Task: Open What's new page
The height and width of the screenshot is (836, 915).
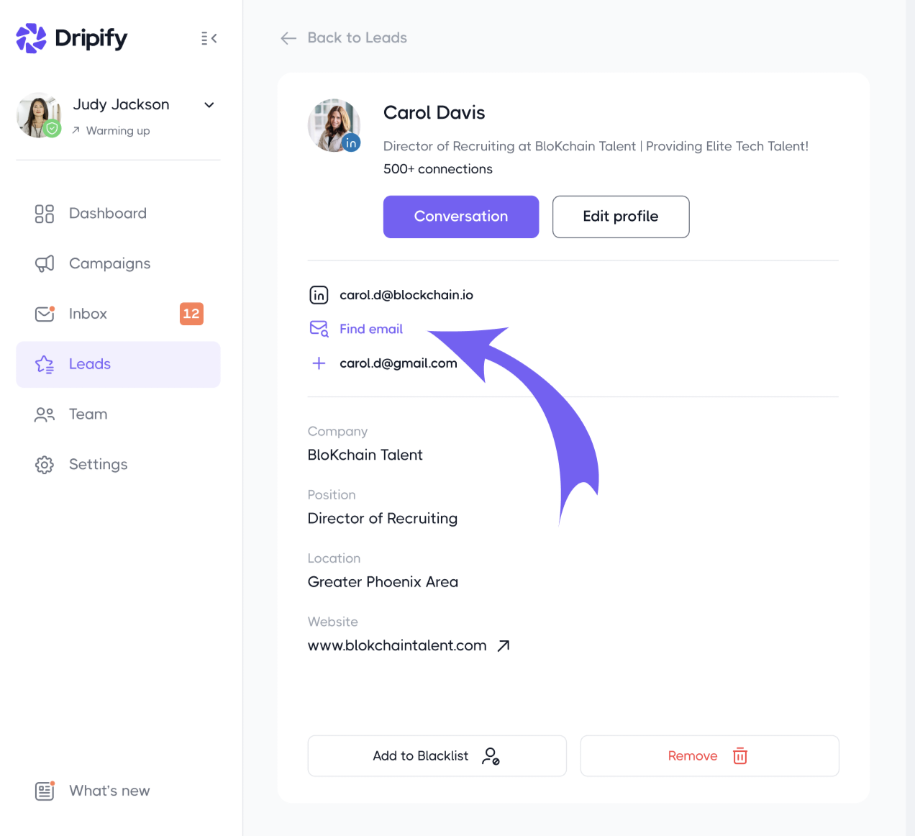Action: coord(109,791)
